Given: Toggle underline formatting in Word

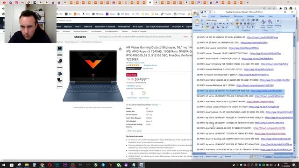Looking at the screenshot, I should click(x=215, y=23).
